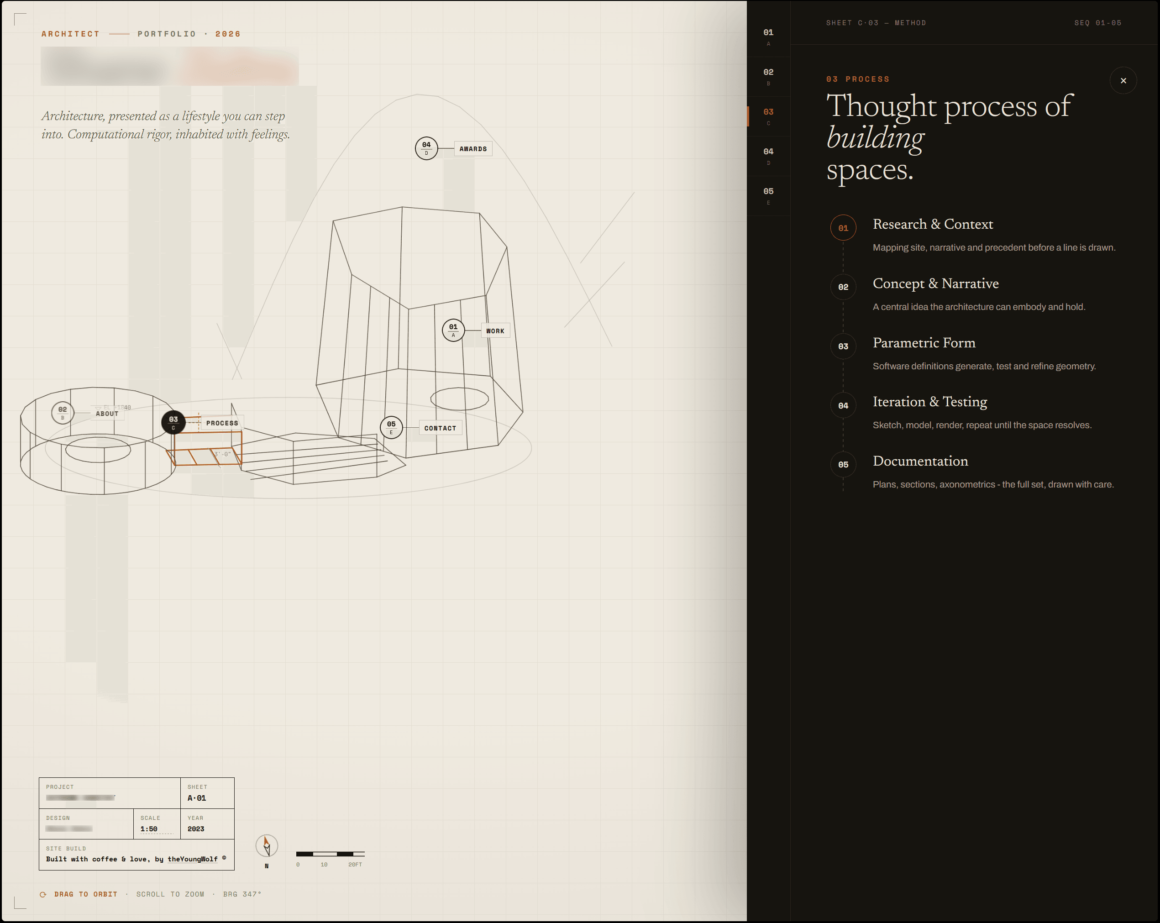
Task: Click the Iteration & Testing heading
Action: (930, 402)
